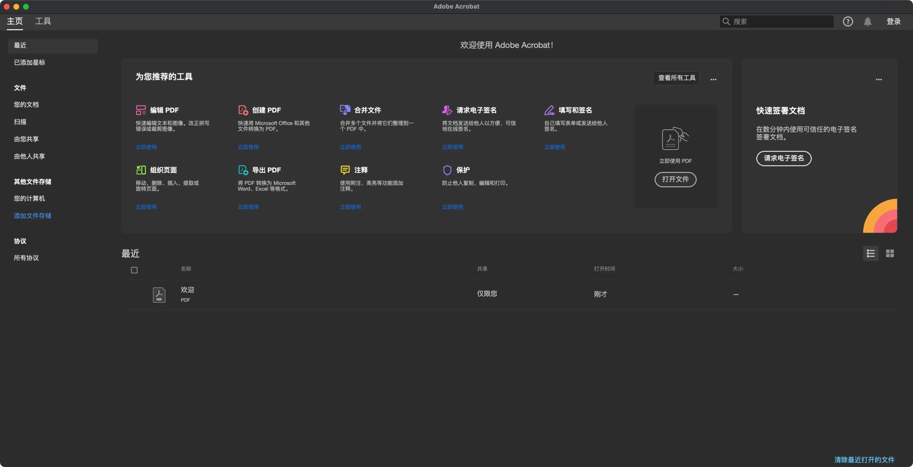
Task: Click the Protect shield icon
Action: [x=447, y=170]
